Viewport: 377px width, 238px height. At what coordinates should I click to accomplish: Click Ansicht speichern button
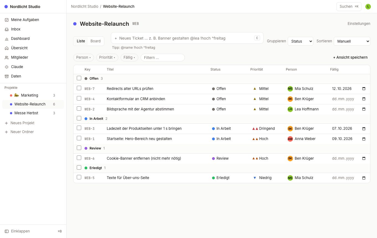350,58
